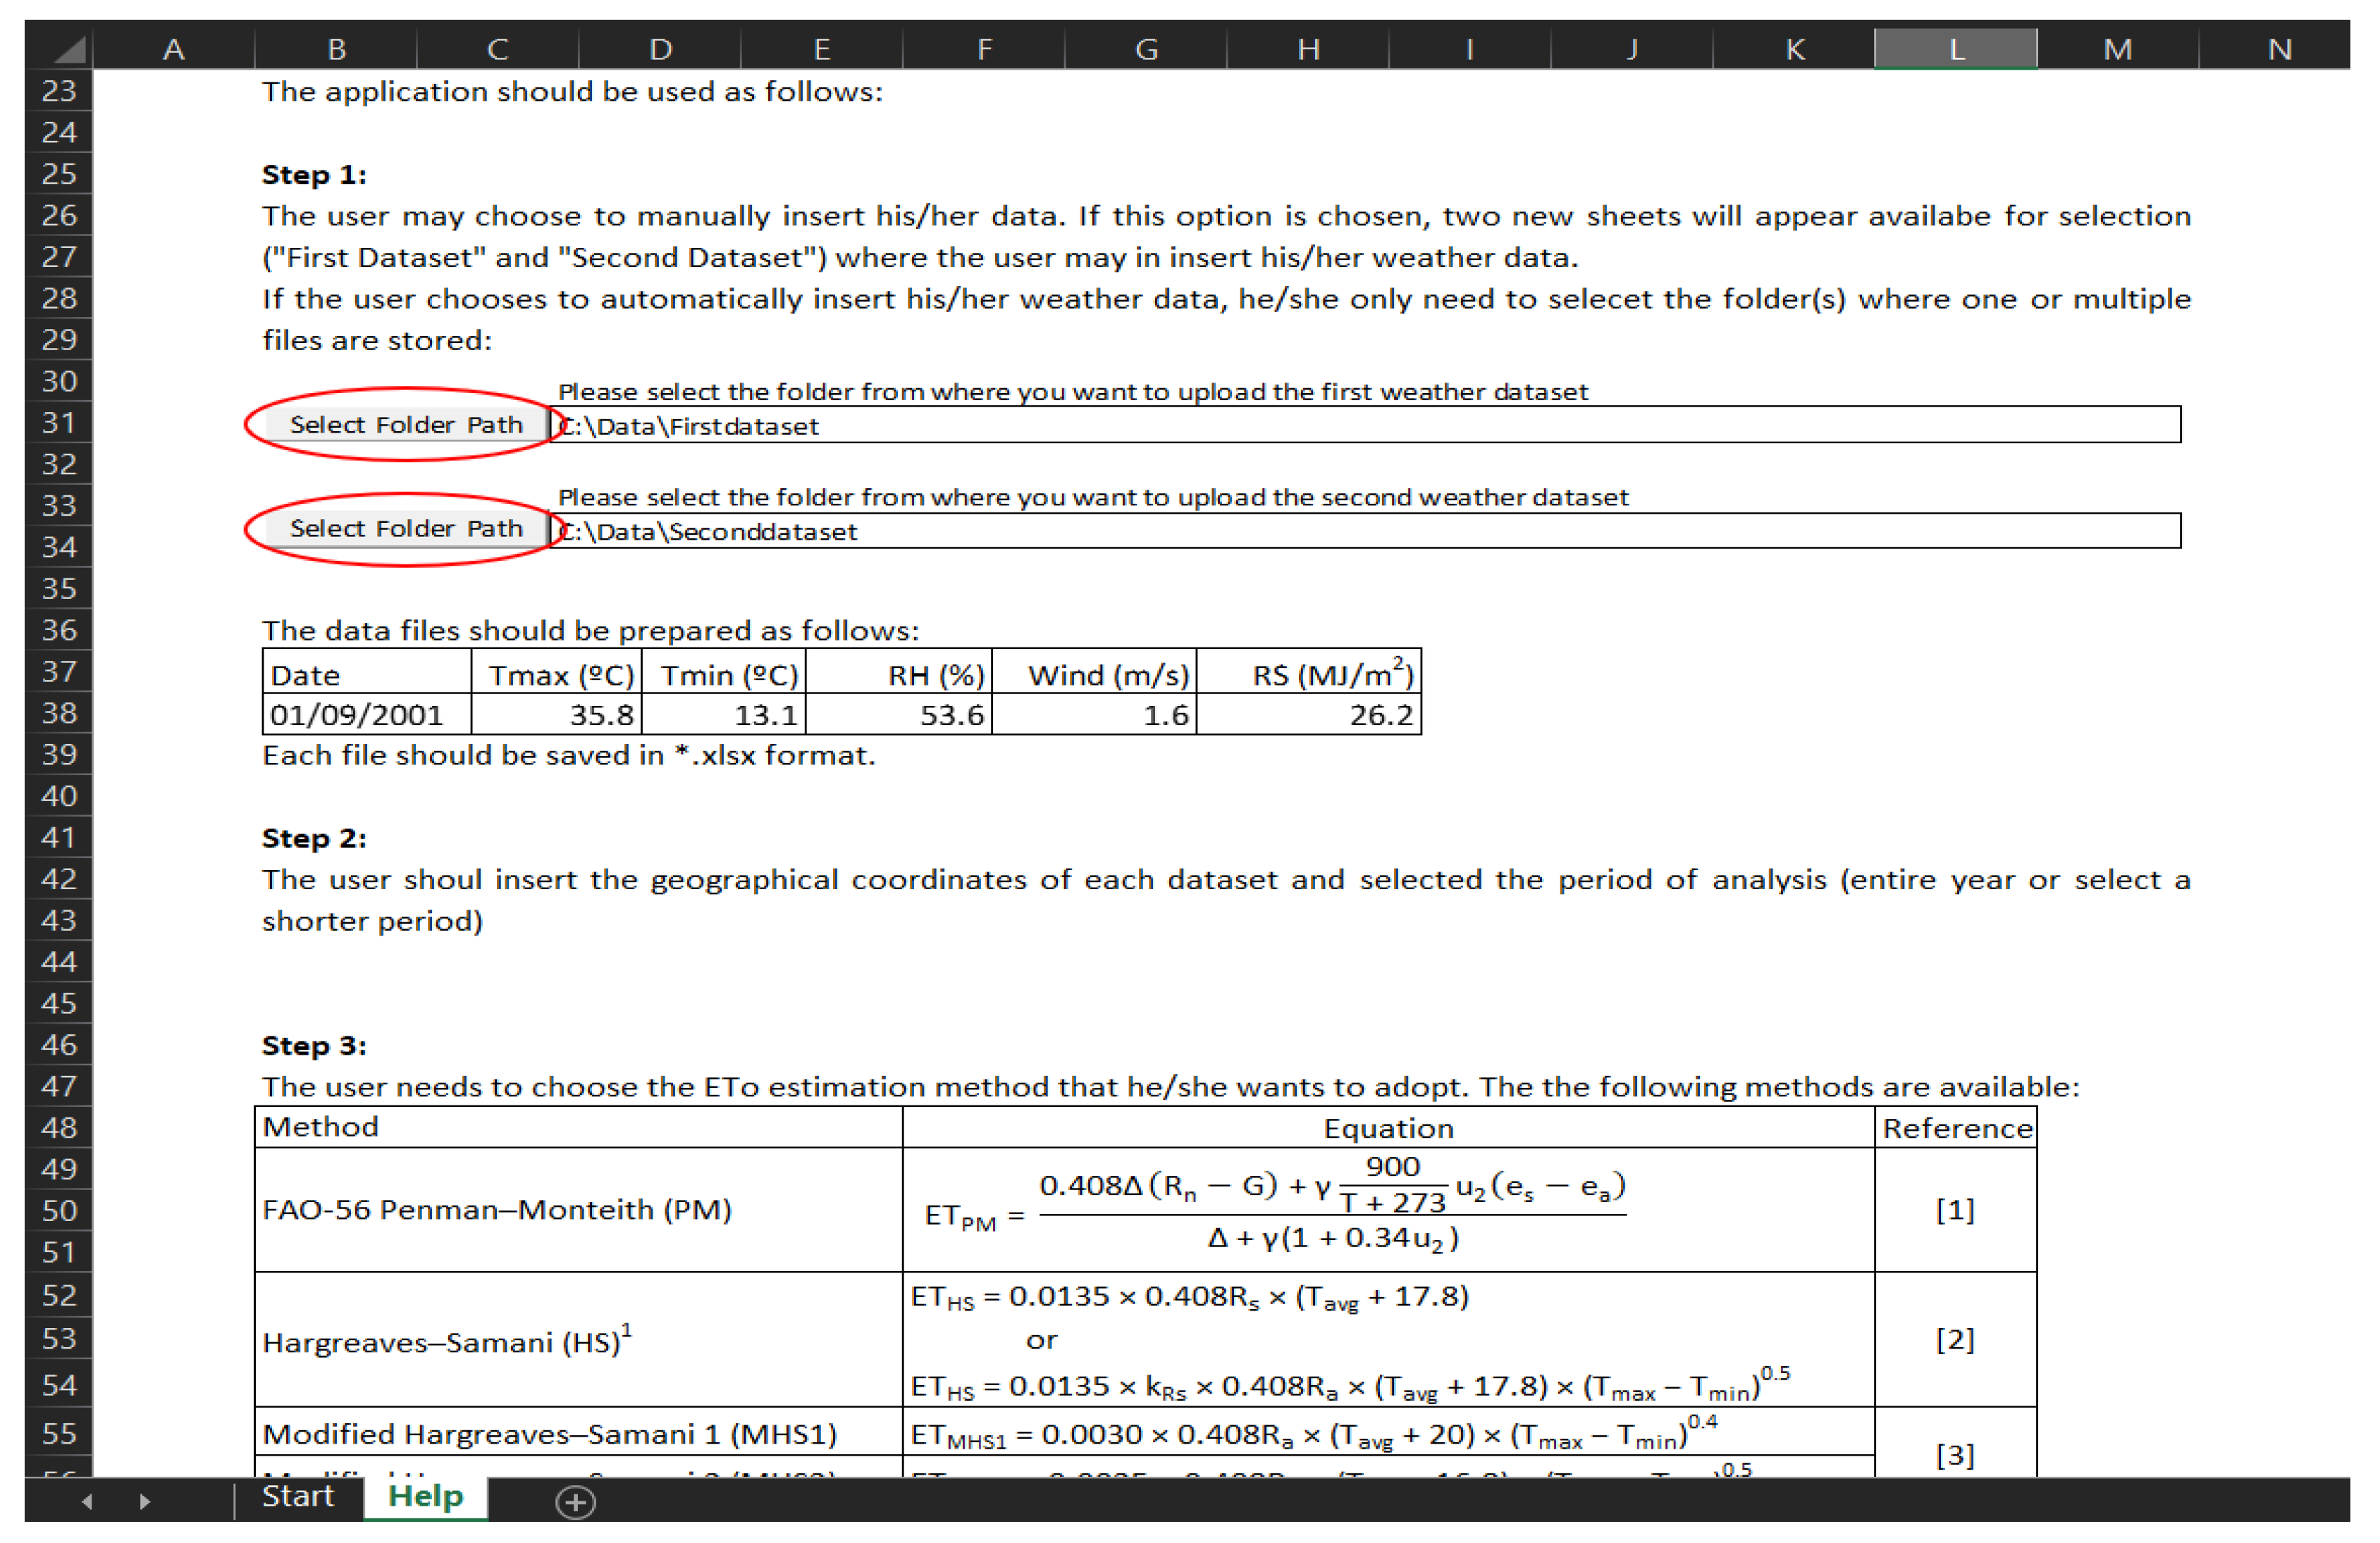
Task: Click reference [1] cell
Action: click(x=1956, y=1210)
